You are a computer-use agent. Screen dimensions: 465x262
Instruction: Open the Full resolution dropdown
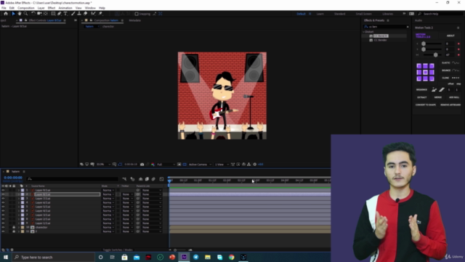pyautogui.click(x=166, y=164)
